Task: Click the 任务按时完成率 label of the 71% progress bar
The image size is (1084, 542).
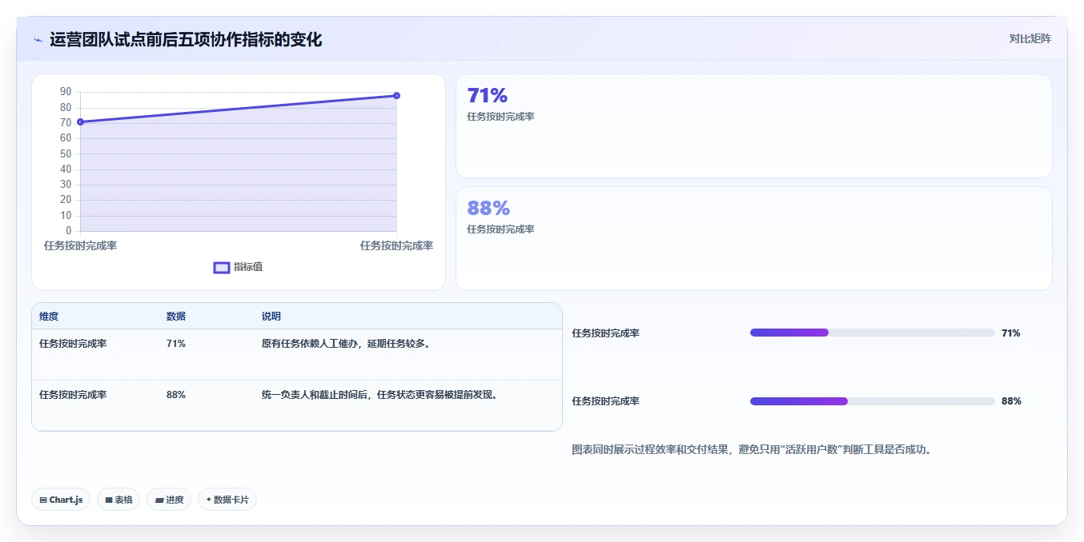Action: [605, 333]
